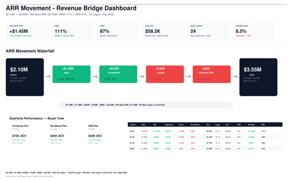Sort table by Expansion column header
The height and width of the screenshot is (182, 292).
169,124
